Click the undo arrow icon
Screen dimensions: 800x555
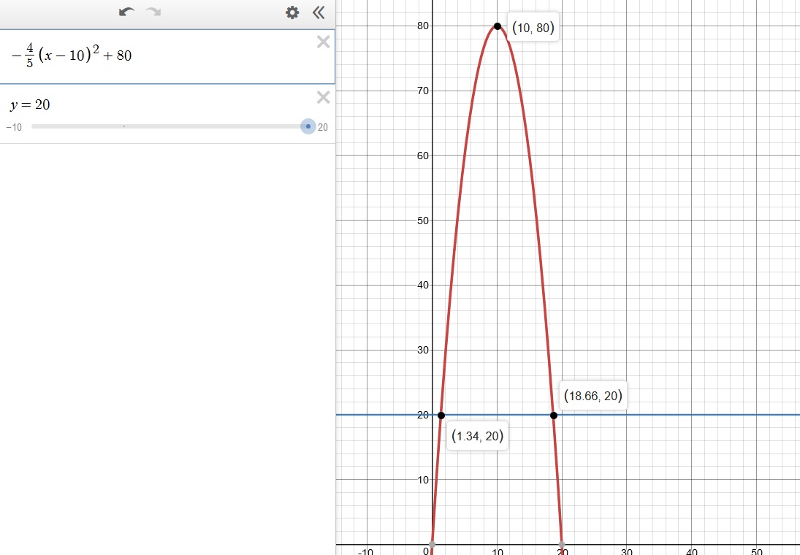coord(126,12)
